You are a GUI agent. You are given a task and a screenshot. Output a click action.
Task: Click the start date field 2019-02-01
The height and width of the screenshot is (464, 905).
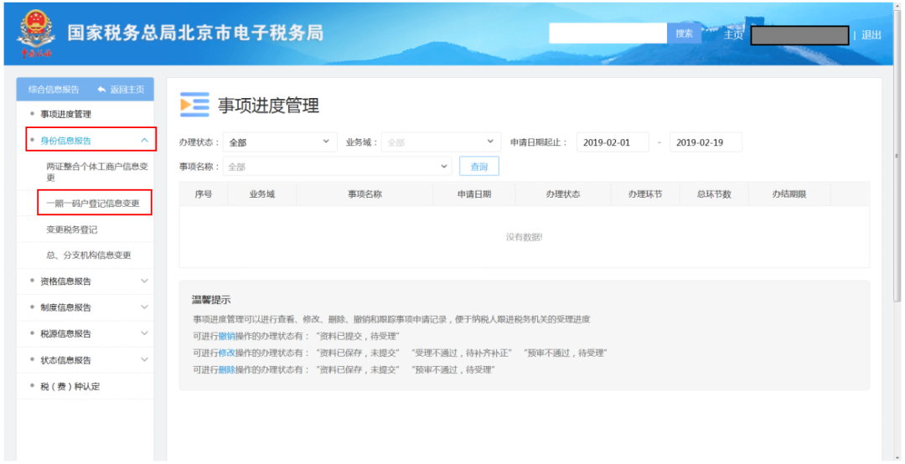tap(613, 142)
